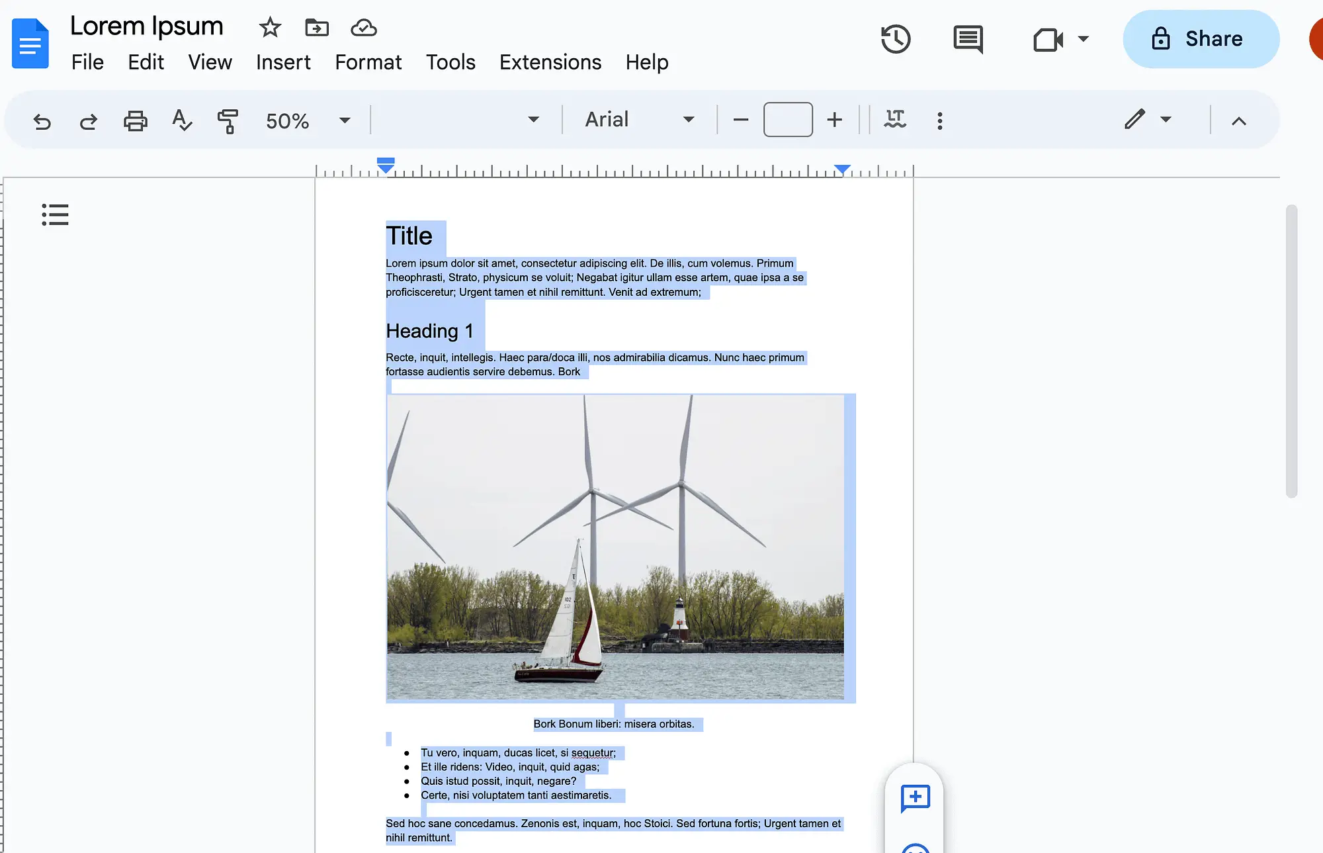Expand the font size dropdown
This screenshot has height=853, width=1323.
click(786, 120)
